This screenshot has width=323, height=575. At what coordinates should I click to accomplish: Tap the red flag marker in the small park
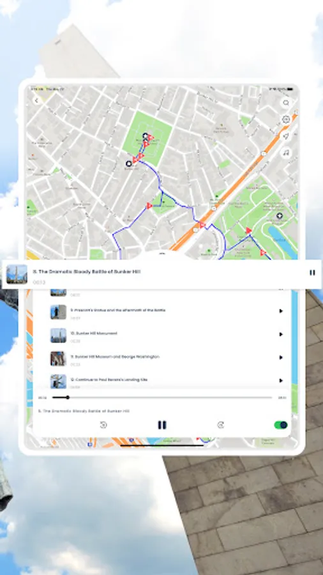tap(149, 206)
